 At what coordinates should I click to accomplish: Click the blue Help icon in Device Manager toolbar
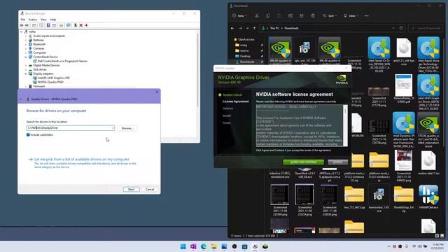(x=48, y=25)
